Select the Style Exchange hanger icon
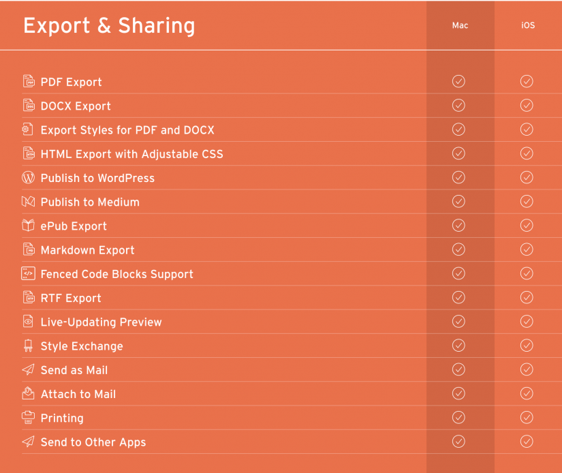Viewport: 562px width, 473px height. [x=29, y=346]
